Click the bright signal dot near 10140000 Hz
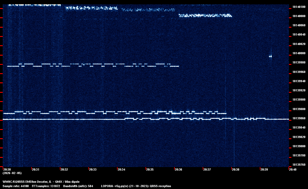The image size is (308, 189). pyautogui.click(x=270, y=56)
